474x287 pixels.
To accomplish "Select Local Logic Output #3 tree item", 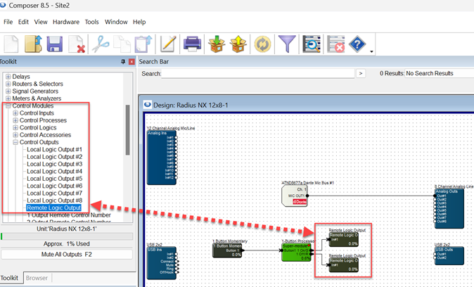I will click(x=54, y=164).
